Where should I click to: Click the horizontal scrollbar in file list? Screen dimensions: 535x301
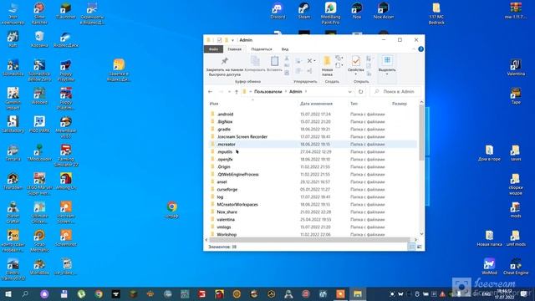(309, 240)
